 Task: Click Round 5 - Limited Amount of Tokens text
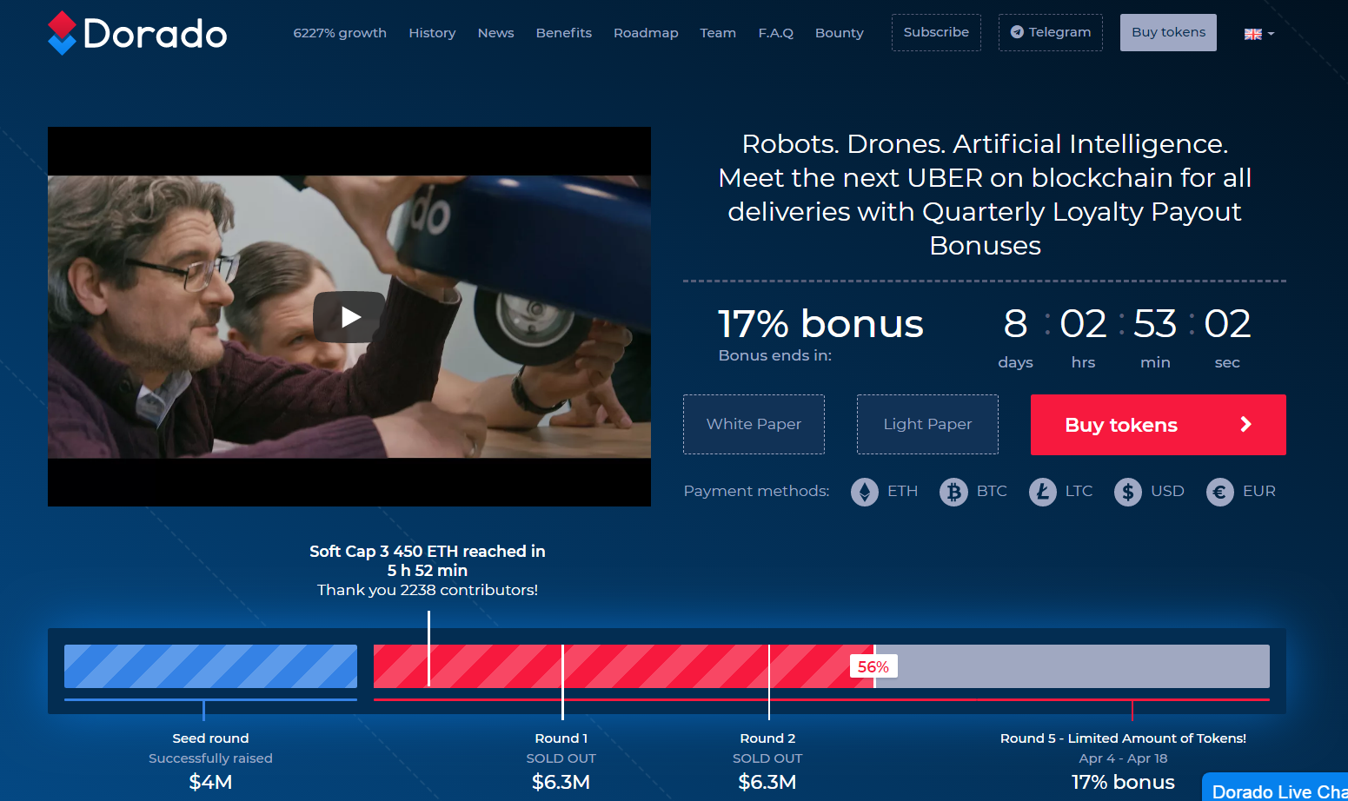click(1123, 738)
